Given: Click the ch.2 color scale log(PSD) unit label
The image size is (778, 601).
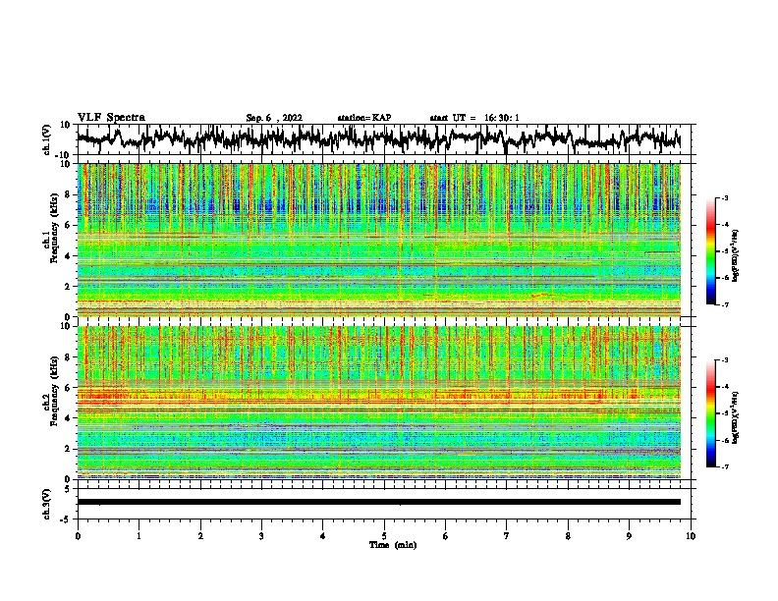Looking at the screenshot, I should (x=736, y=417).
